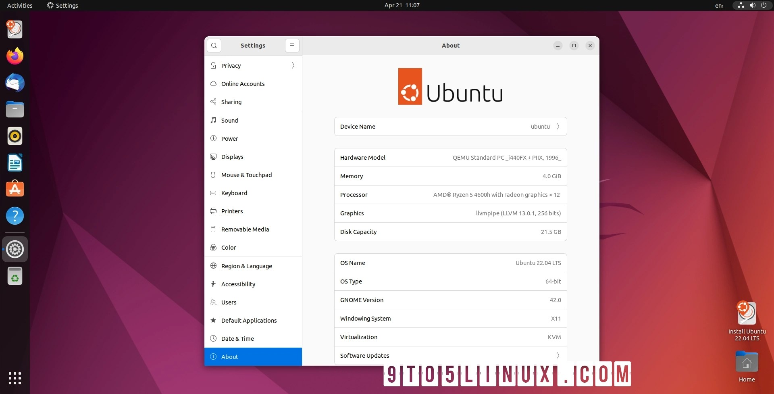Open the hamburger menu in Settings
This screenshot has height=394, width=774.
point(292,45)
